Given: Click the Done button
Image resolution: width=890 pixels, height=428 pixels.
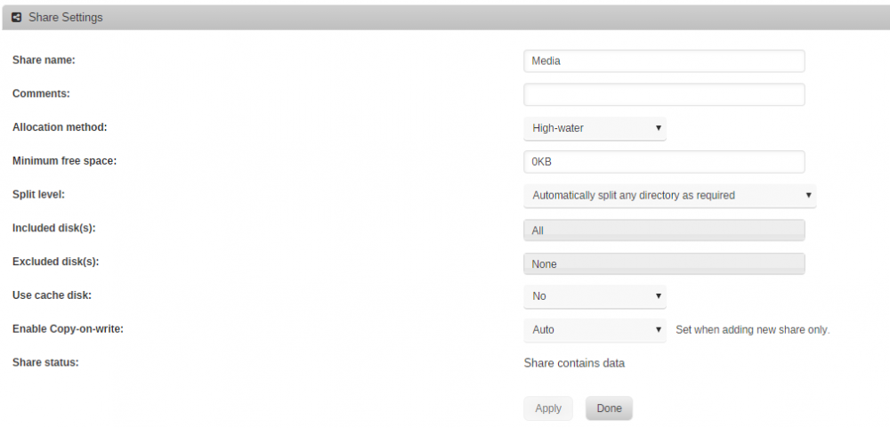Looking at the screenshot, I should pos(609,408).
